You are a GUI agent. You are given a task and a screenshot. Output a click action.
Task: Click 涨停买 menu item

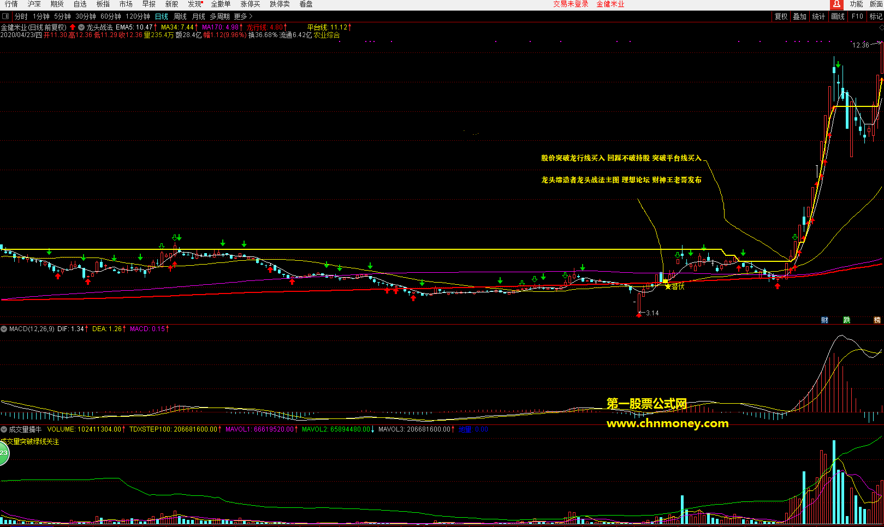pyautogui.click(x=250, y=4)
